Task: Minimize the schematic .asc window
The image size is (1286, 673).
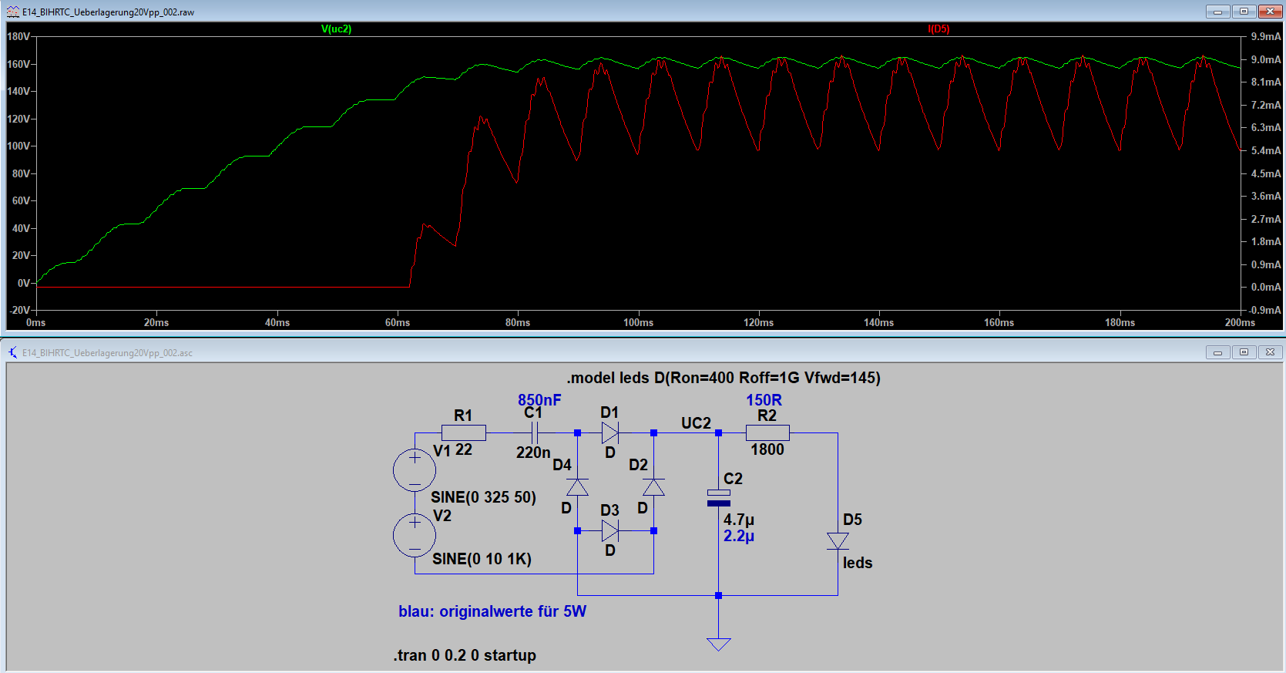Action: [1217, 352]
